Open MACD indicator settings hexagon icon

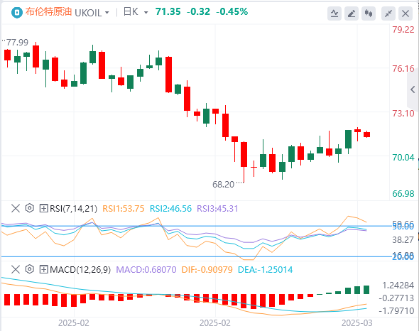click(x=30, y=269)
